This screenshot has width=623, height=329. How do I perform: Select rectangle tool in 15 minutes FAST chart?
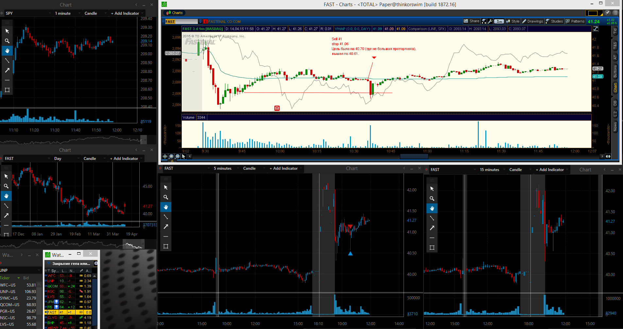pos(432,248)
